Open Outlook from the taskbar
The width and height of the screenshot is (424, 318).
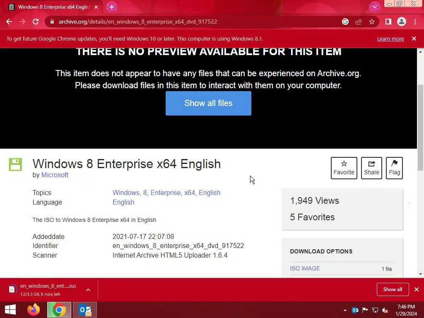(85, 310)
